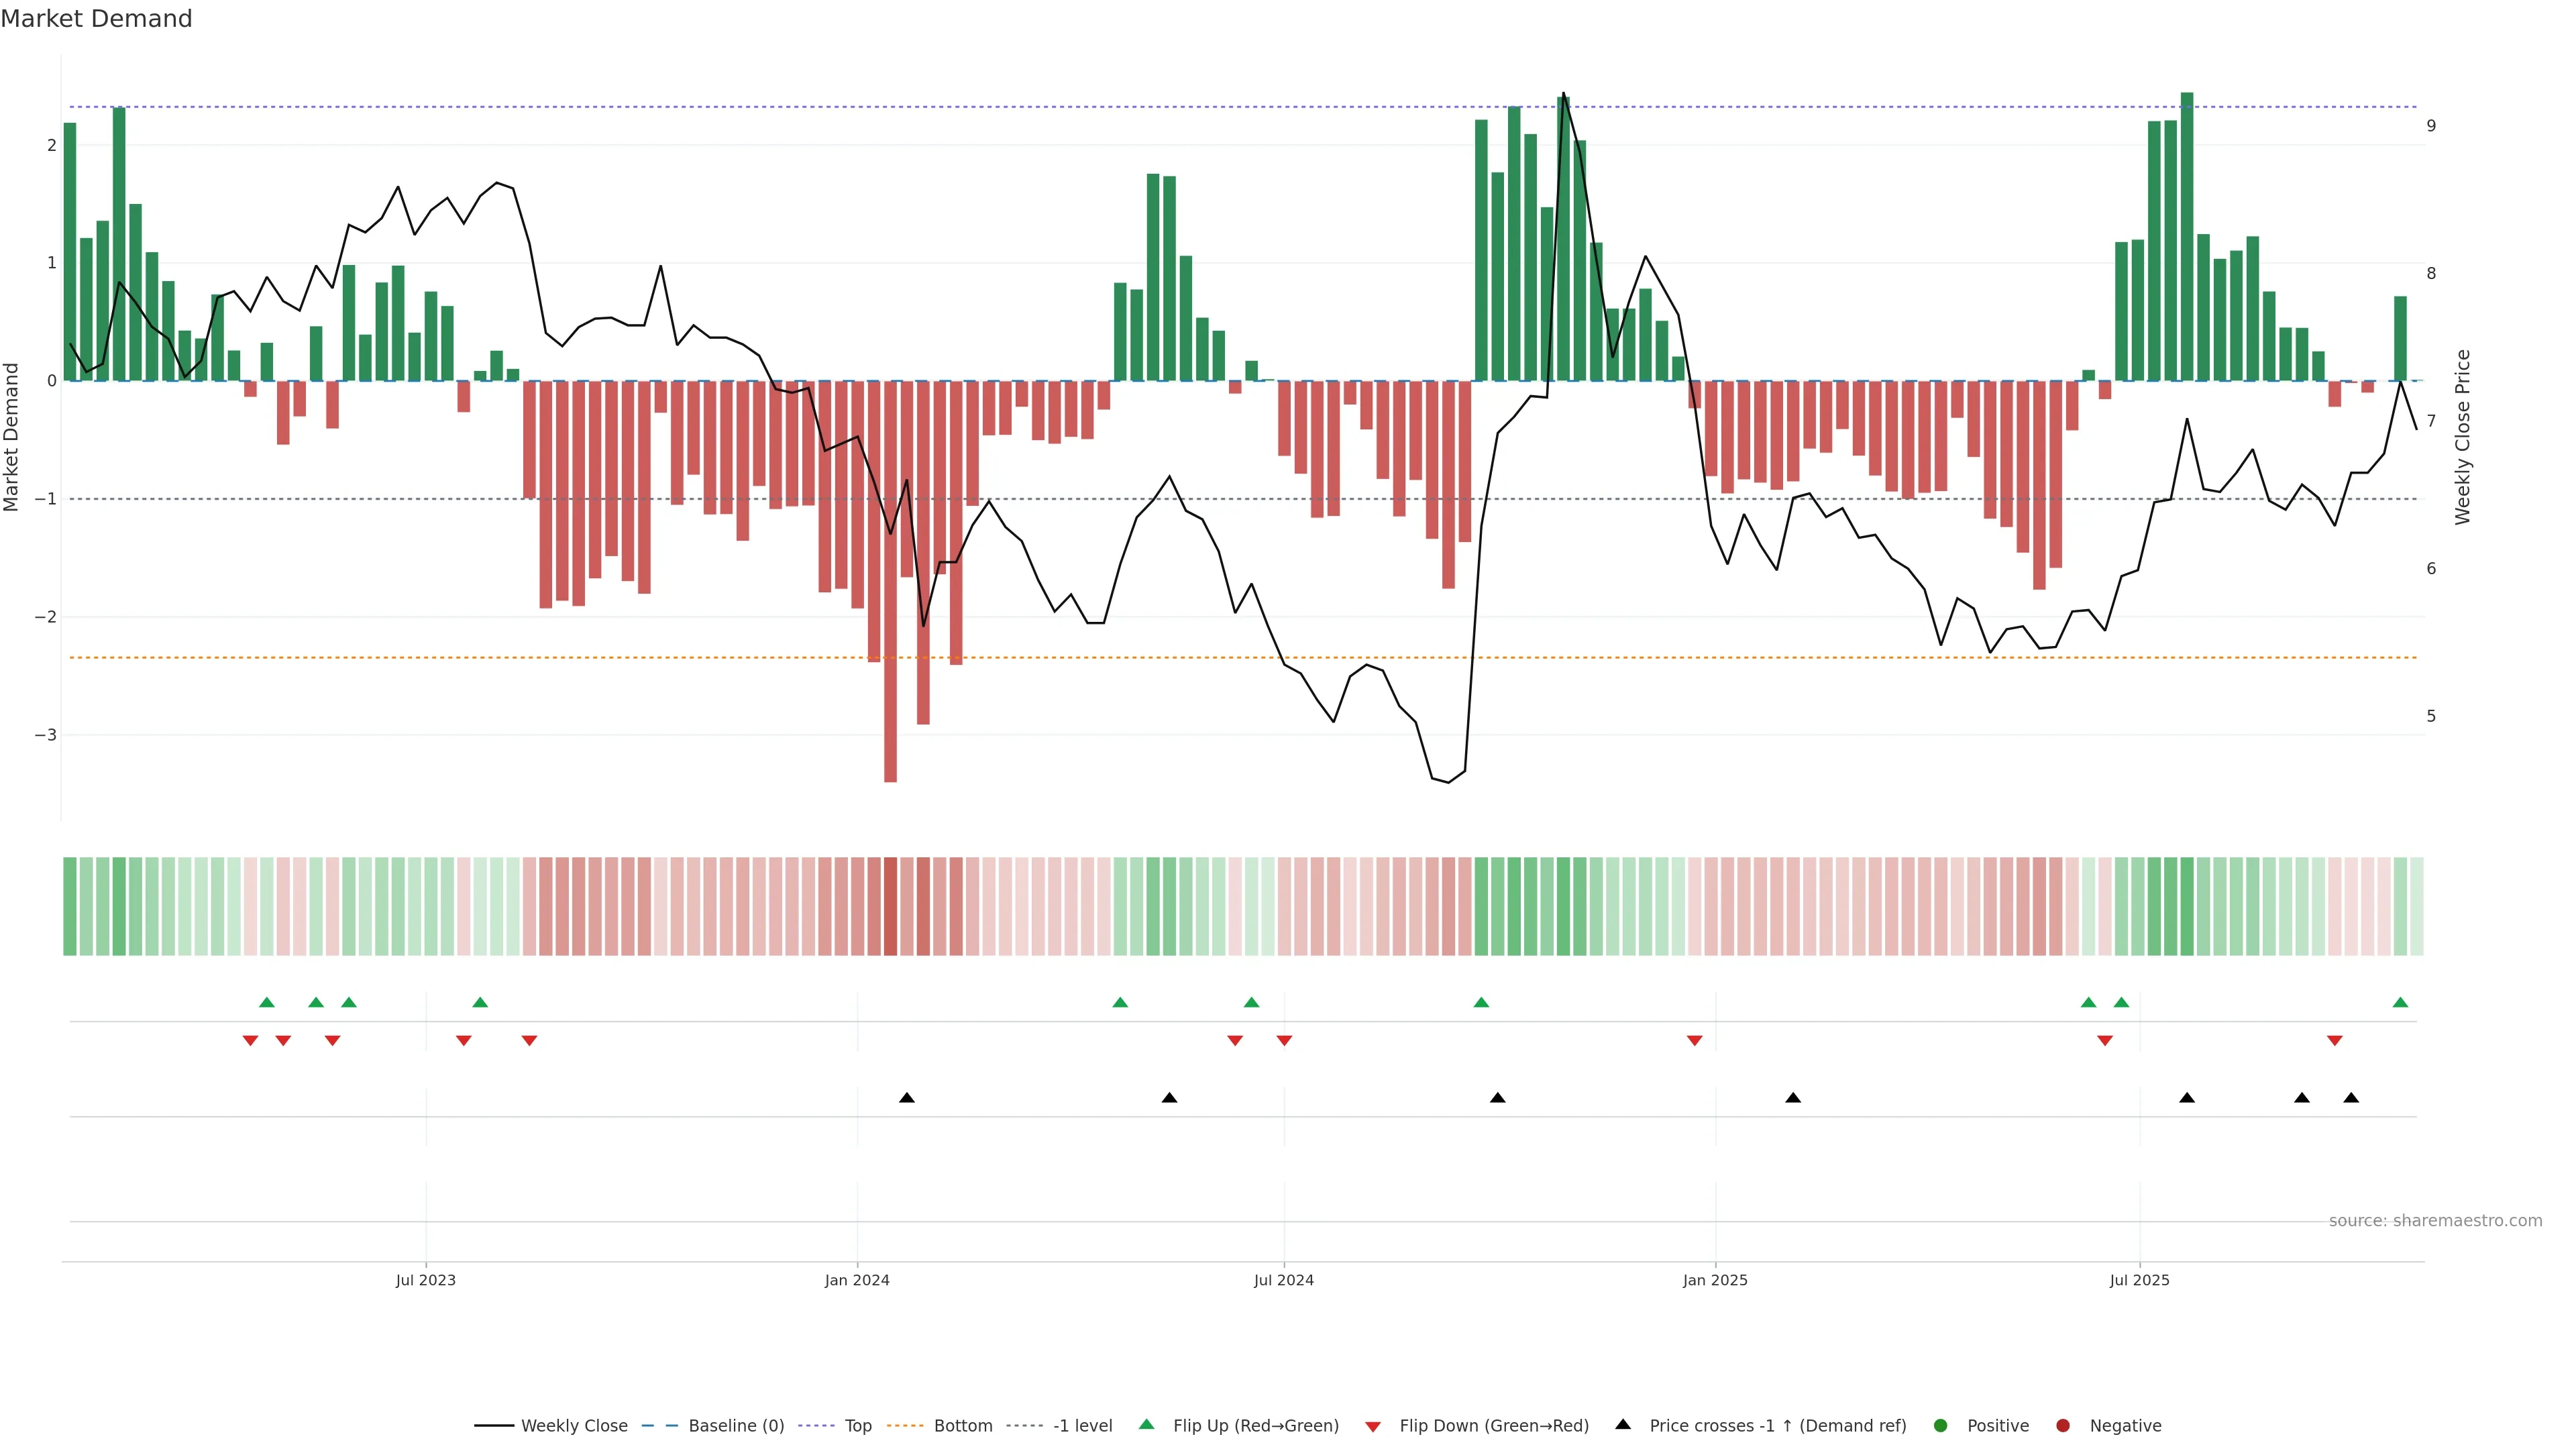The height and width of the screenshot is (1449, 2576).
Task: Click the Jul 2025 x-axis label
Action: coord(2139,1280)
